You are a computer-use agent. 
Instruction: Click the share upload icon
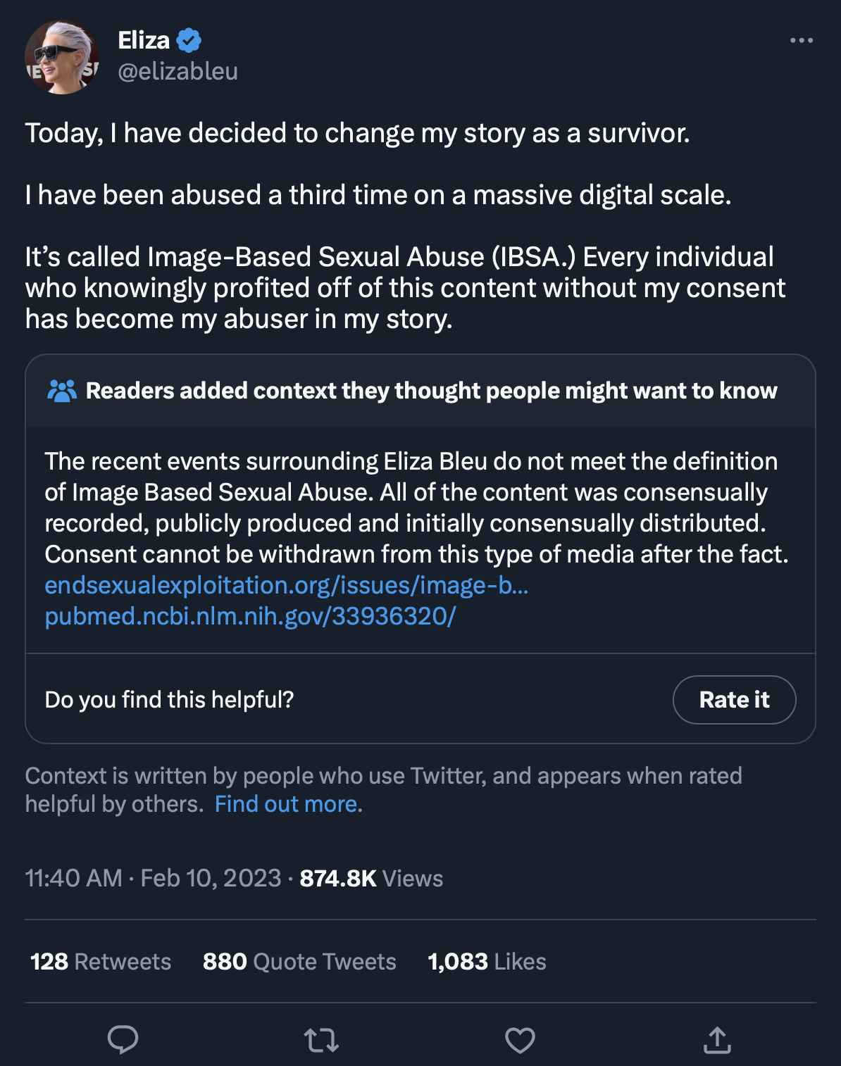point(717,1039)
